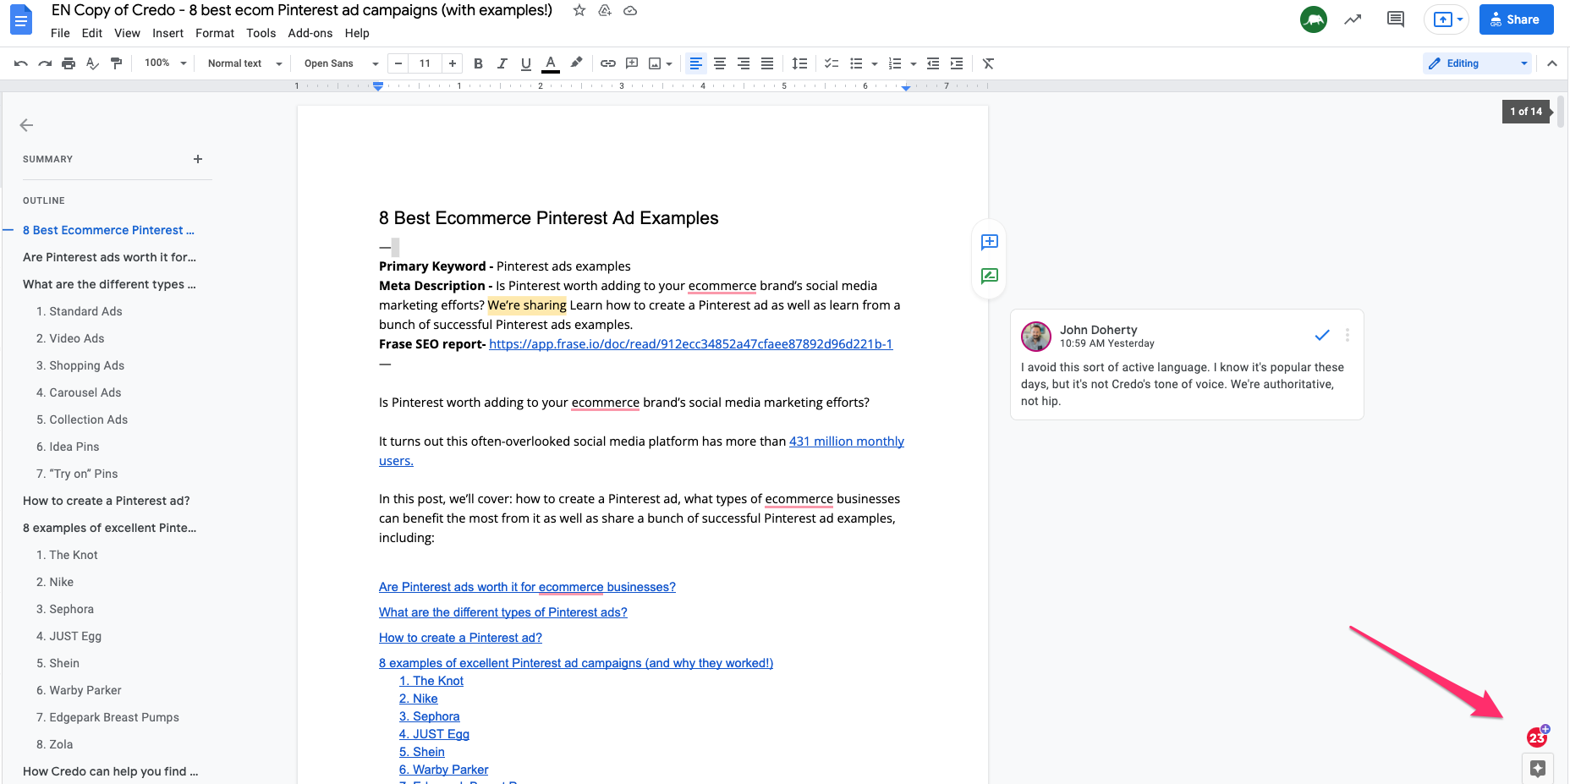
Task: Click the Share button
Action: click(x=1516, y=19)
